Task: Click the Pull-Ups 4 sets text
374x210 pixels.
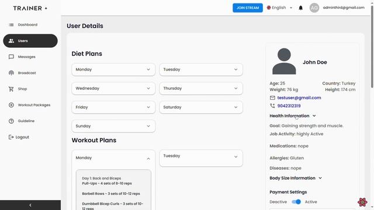Action: coord(107,184)
